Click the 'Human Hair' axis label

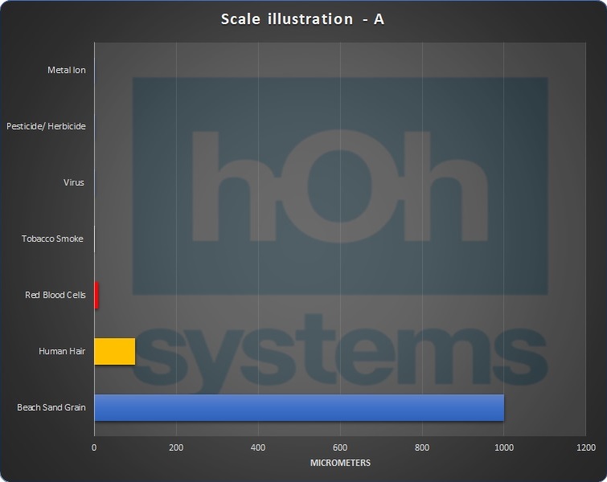pyautogui.click(x=62, y=351)
